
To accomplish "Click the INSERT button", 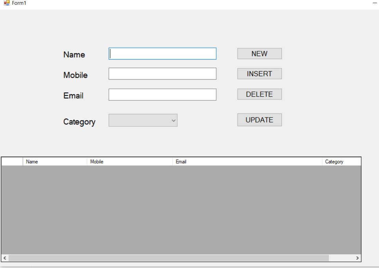I will click(x=259, y=73).
